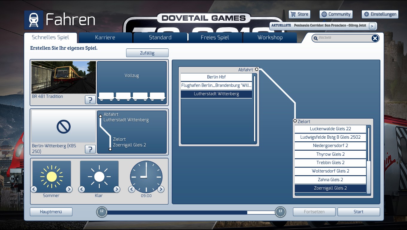The width and height of the screenshot is (407, 230).
Task: Open help for BR 481 Tradition
Action: tap(90, 100)
